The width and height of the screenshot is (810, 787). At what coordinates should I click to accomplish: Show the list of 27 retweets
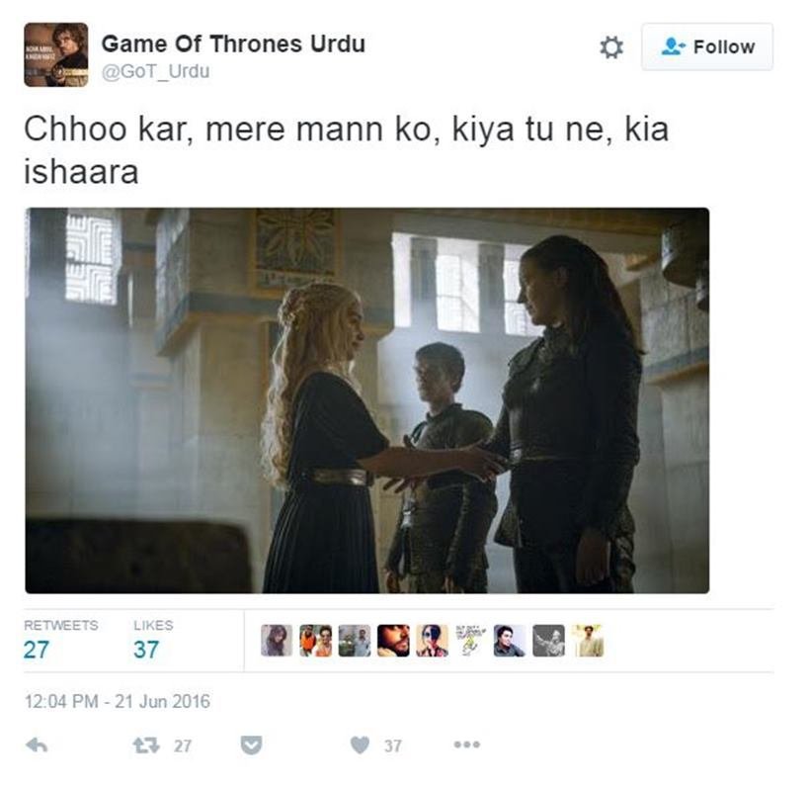click(60, 640)
